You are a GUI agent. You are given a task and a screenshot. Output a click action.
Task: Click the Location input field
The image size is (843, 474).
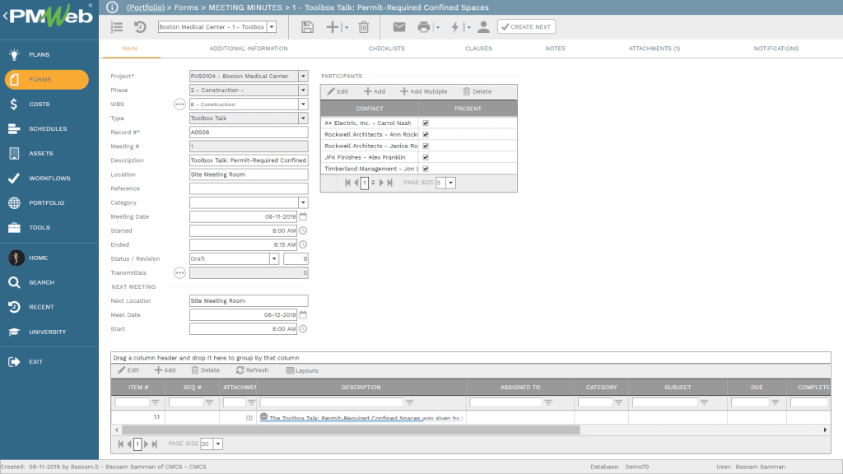(249, 174)
